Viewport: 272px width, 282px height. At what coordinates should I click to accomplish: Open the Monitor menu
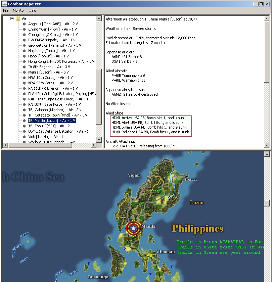tap(19, 10)
